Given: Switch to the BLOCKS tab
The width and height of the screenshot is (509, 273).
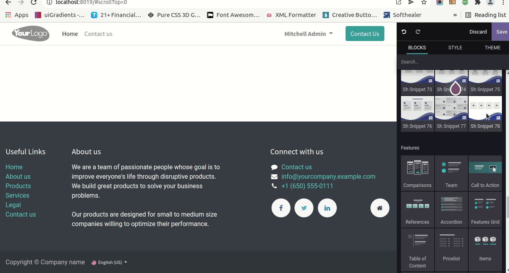Looking at the screenshot, I should pyautogui.click(x=417, y=48).
